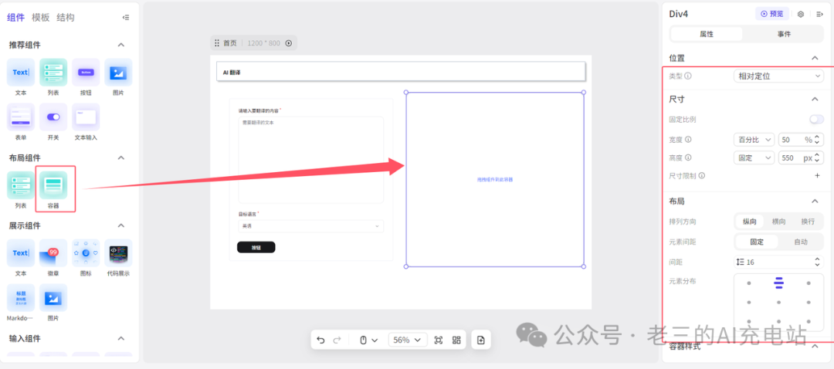834x369 pixels.
Task: Click the add page icon in bottom toolbar
Action: pyautogui.click(x=481, y=340)
